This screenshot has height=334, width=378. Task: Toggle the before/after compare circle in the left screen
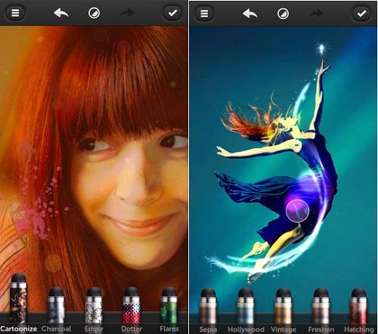tap(94, 13)
